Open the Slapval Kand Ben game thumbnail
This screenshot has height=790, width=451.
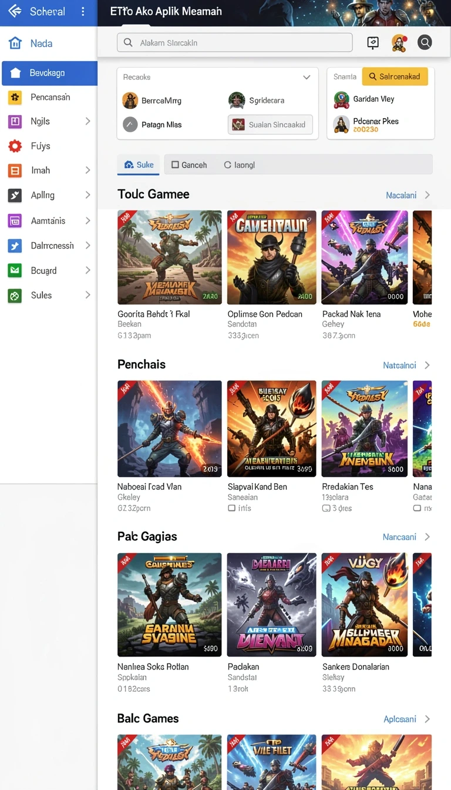[x=271, y=429]
